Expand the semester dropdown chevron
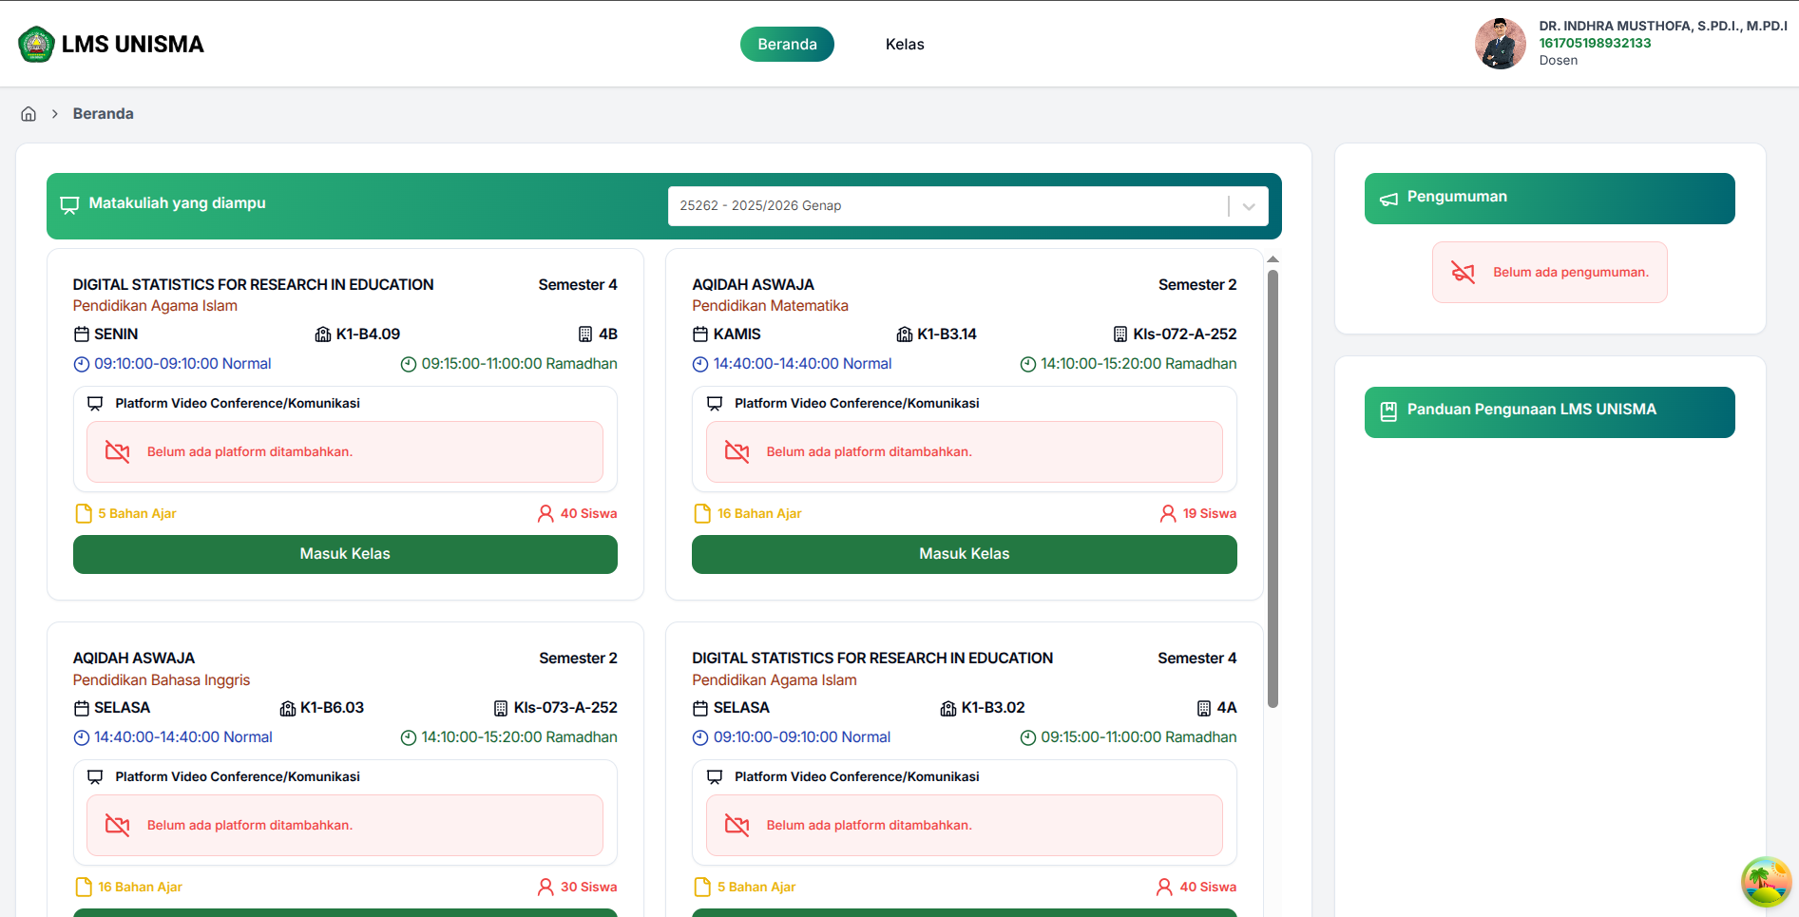1799x917 pixels. 1249,206
